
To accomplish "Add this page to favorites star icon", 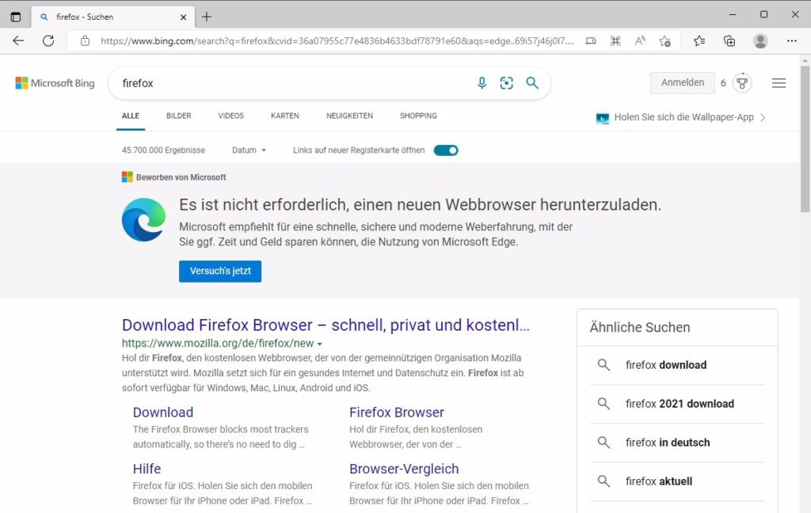I will [x=665, y=41].
